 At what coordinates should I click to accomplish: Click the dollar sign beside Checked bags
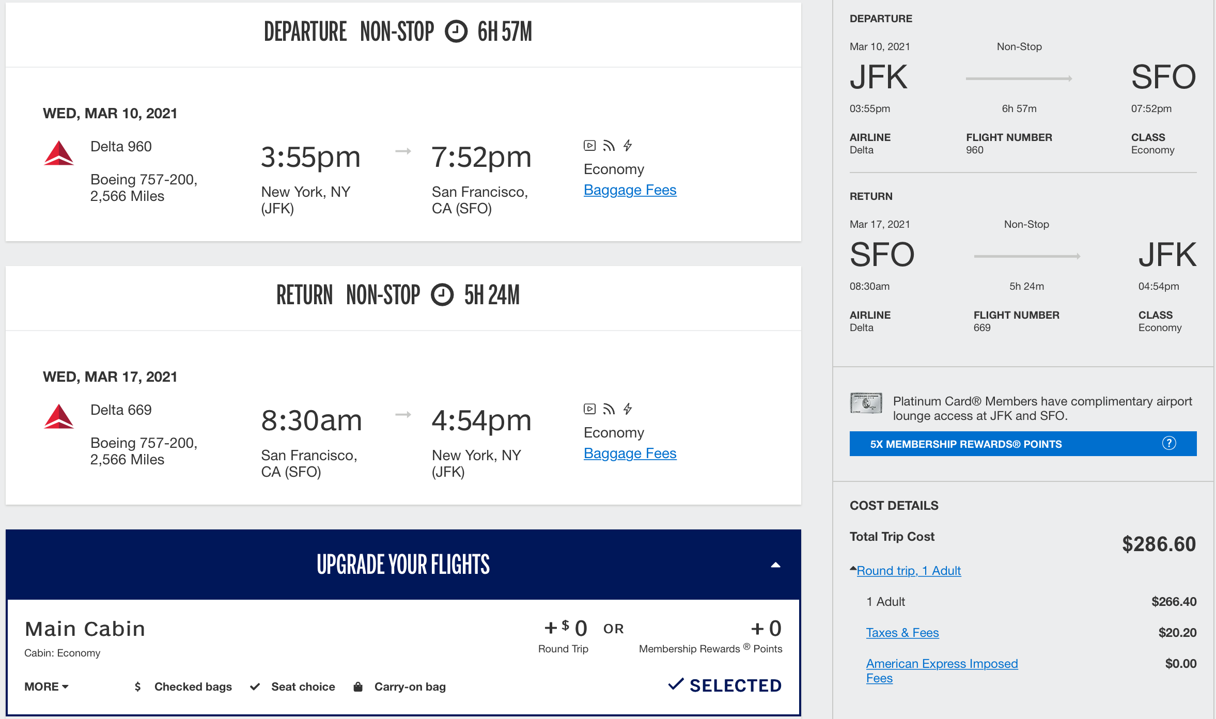[x=137, y=686]
